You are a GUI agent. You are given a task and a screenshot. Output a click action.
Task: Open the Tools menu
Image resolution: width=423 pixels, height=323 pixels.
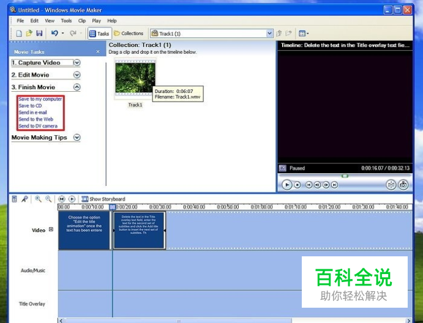pos(66,21)
